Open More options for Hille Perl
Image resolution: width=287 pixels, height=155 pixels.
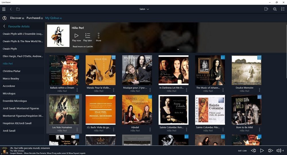[98, 37]
